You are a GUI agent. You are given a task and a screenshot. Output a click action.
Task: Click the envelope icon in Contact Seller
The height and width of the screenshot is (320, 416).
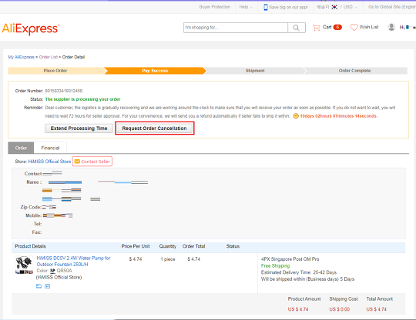[77, 162]
